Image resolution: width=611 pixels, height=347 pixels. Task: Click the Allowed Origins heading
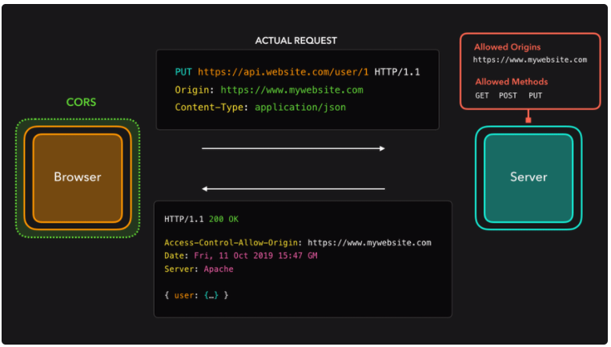point(507,47)
